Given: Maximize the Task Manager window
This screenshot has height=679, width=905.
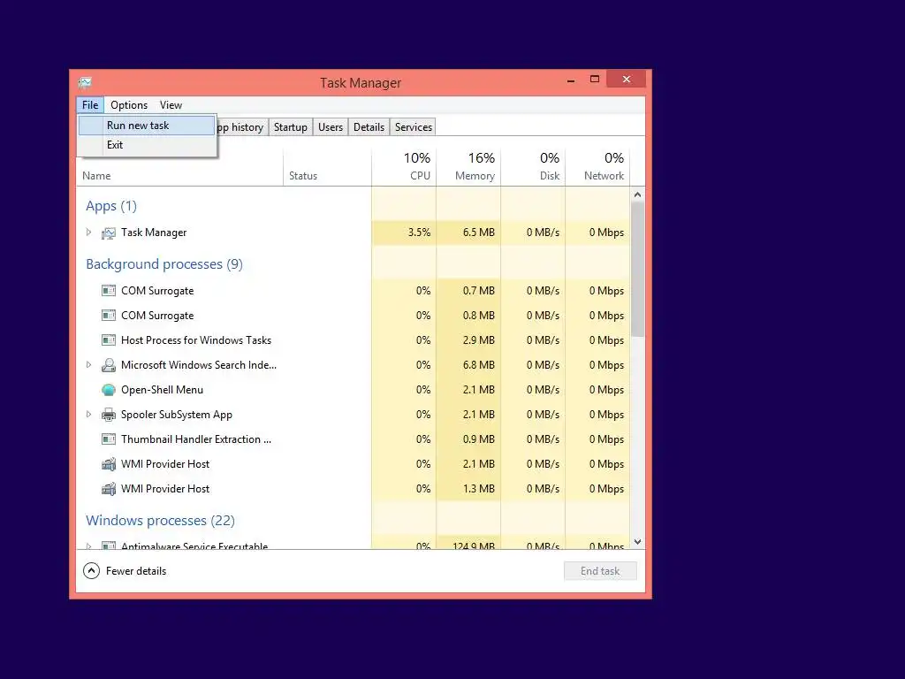Looking at the screenshot, I should (x=595, y=79).
